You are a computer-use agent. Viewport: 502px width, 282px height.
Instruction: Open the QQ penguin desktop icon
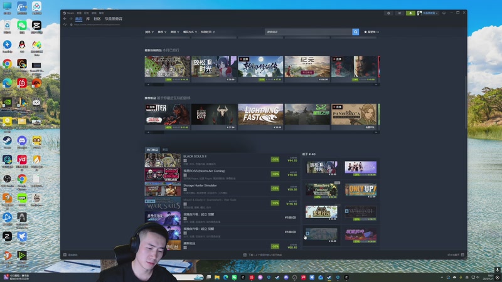point(22,45)
